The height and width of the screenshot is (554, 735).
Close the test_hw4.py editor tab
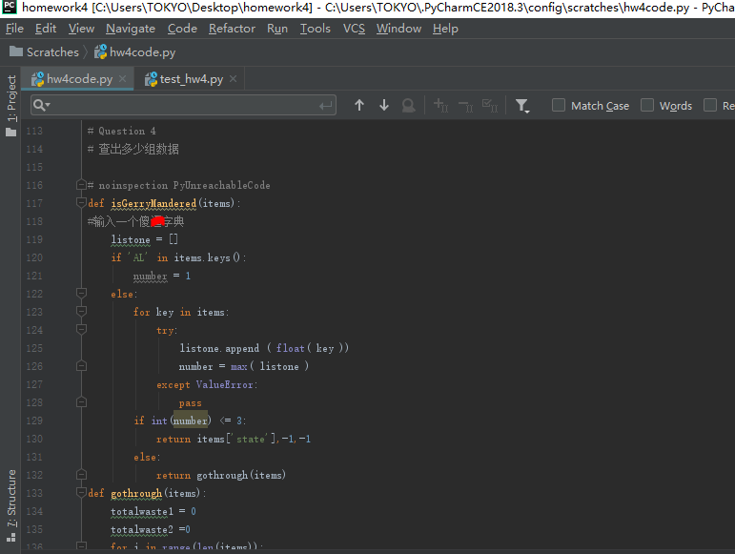[x=234, y=79]
